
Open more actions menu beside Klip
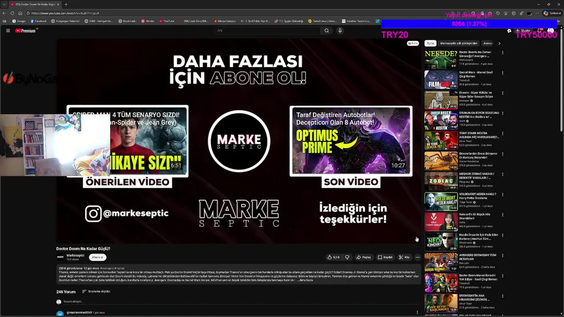[x=418, y=257]
